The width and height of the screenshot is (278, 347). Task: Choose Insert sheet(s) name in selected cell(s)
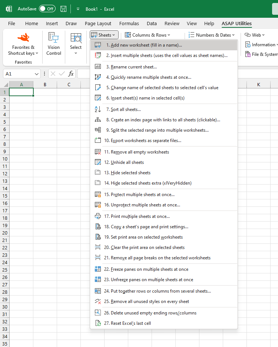coord(164,98)
